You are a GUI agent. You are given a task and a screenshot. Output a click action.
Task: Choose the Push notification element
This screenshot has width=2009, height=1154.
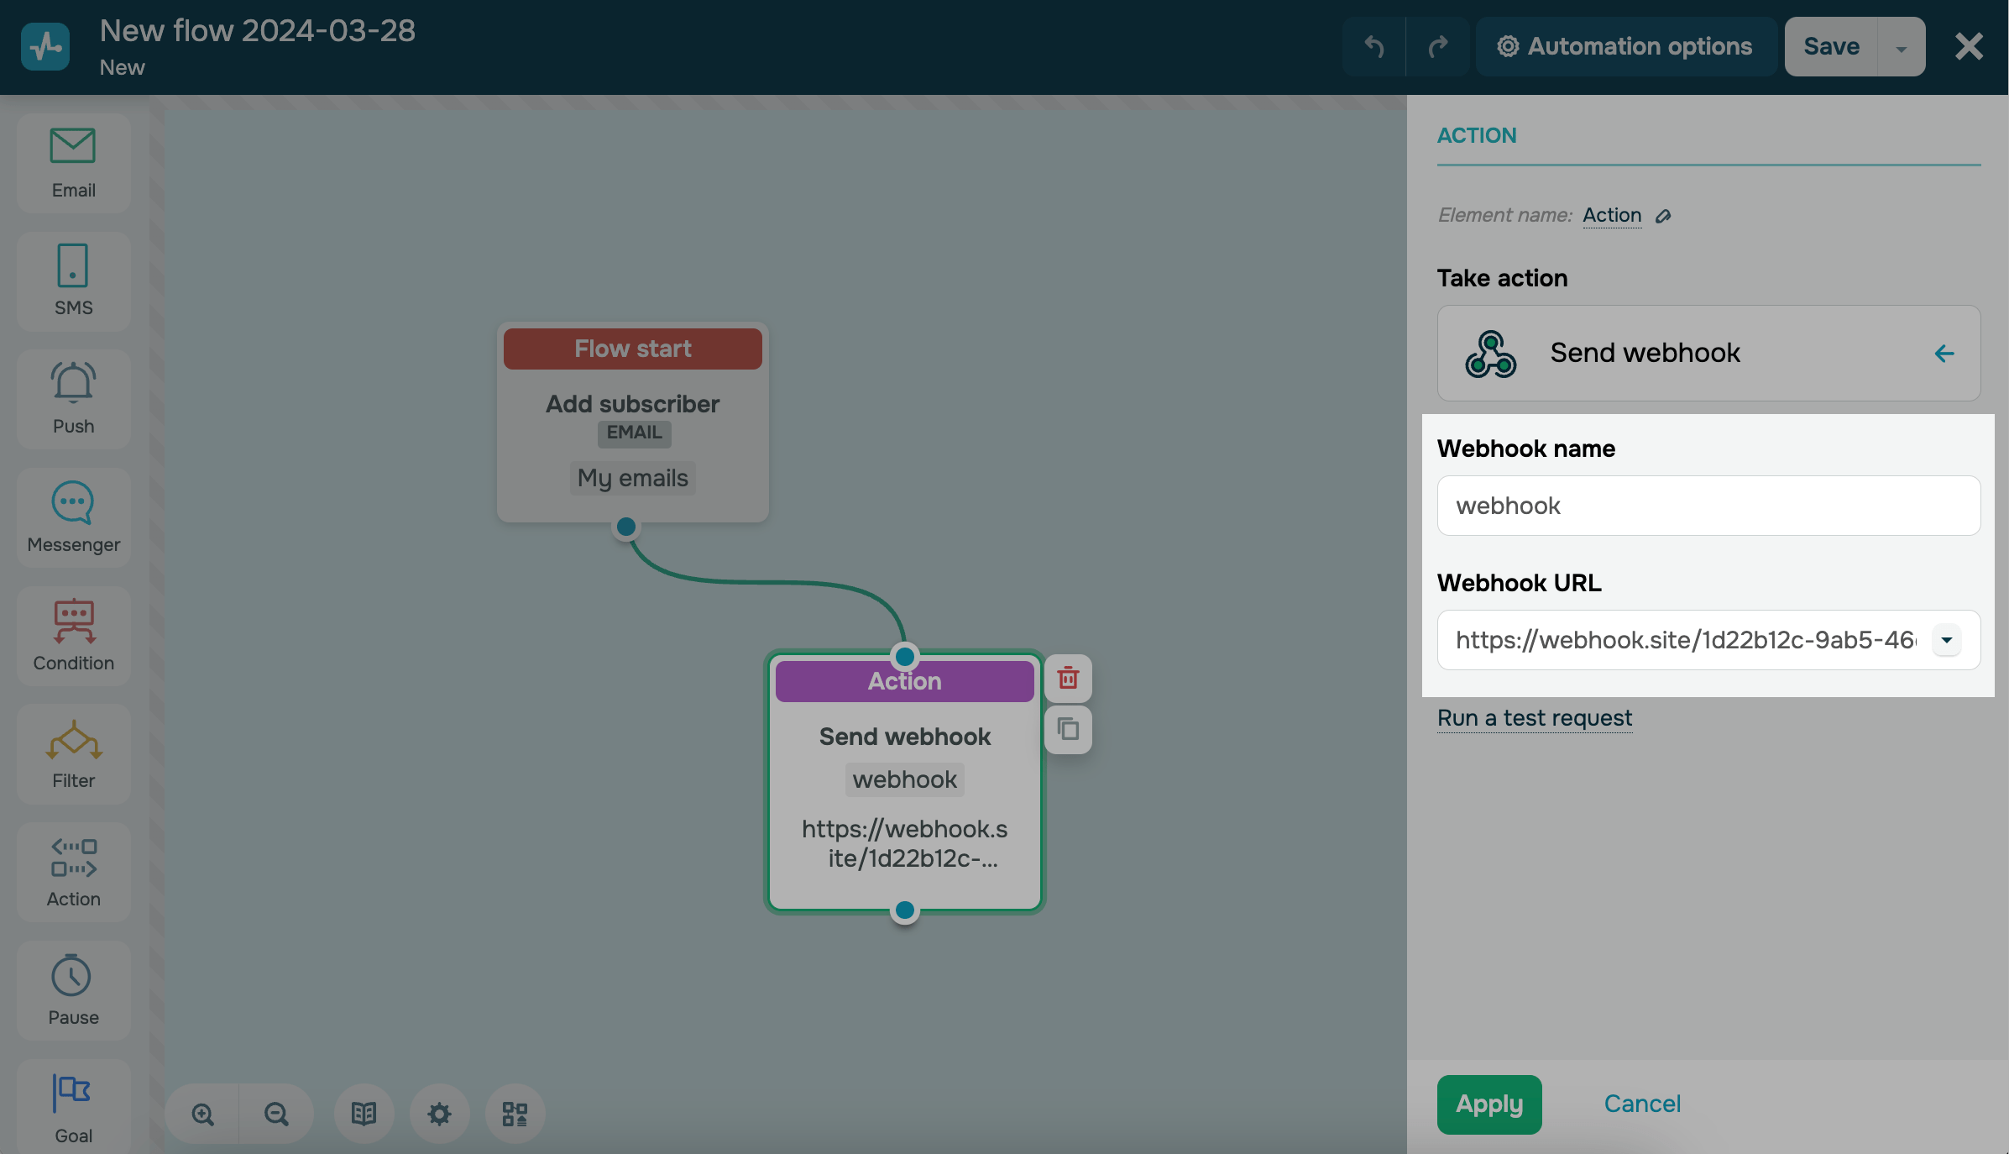(x=73, y=399)
